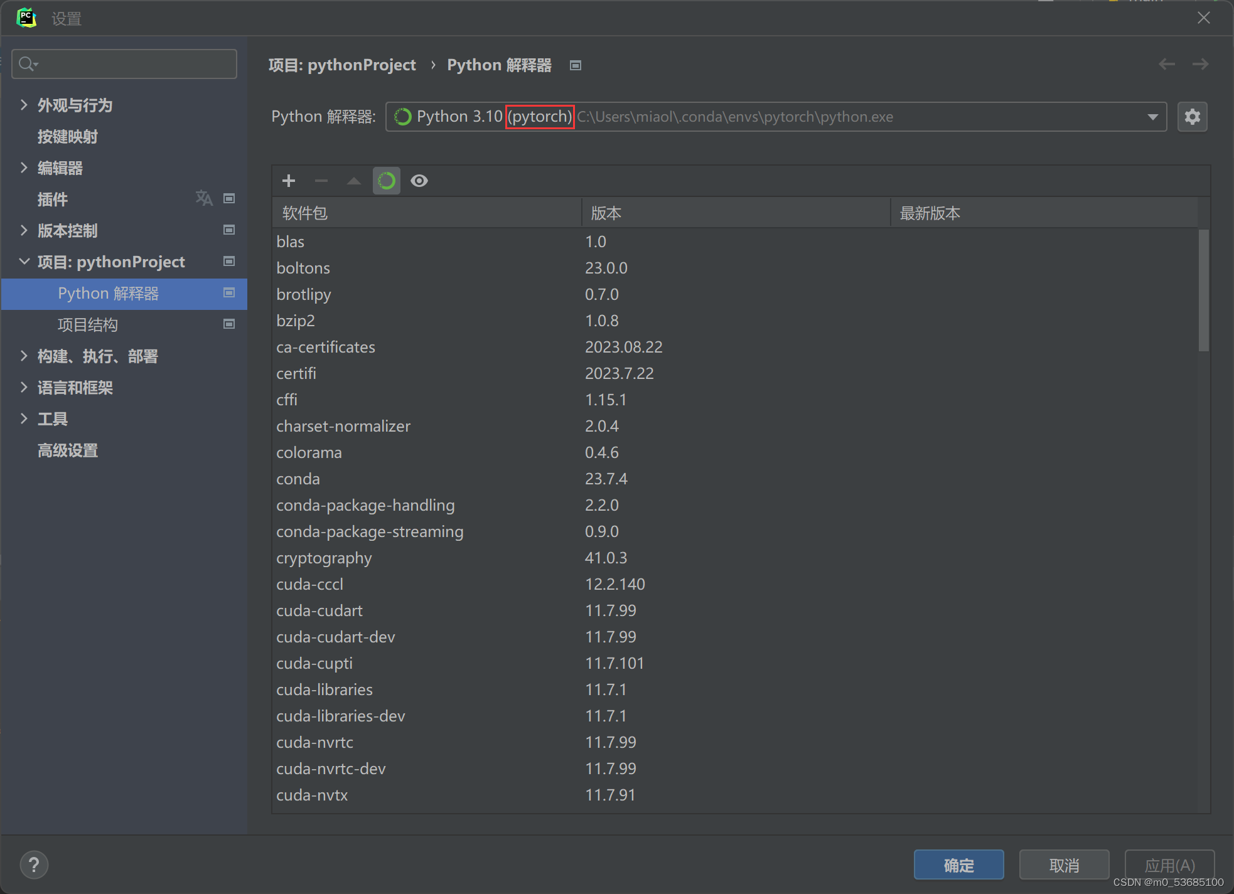Click the remove package minus icon
This screenshot has width=1234, height=894.
click(x=321, y=181)
